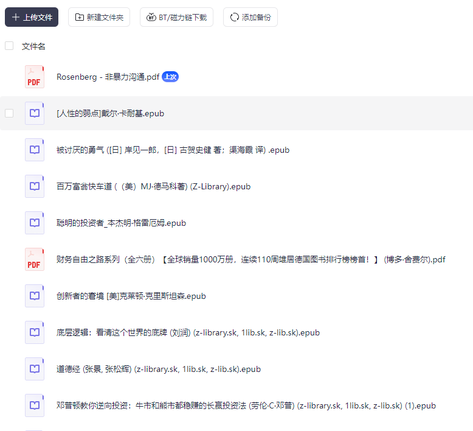Click epub icon of 邓普顿教你逆向投资 file
Screen dimensions: 473x431
pos(35,405)
